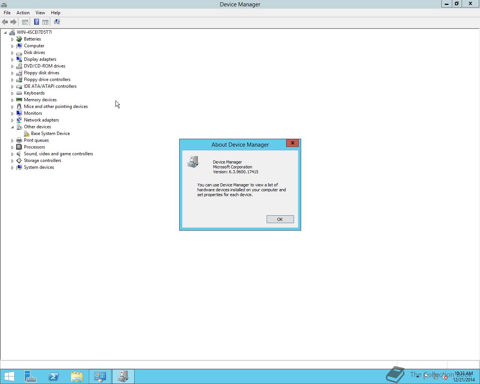
Task: Click the Sound, video and game controllers icon
Action: [19, 154]
